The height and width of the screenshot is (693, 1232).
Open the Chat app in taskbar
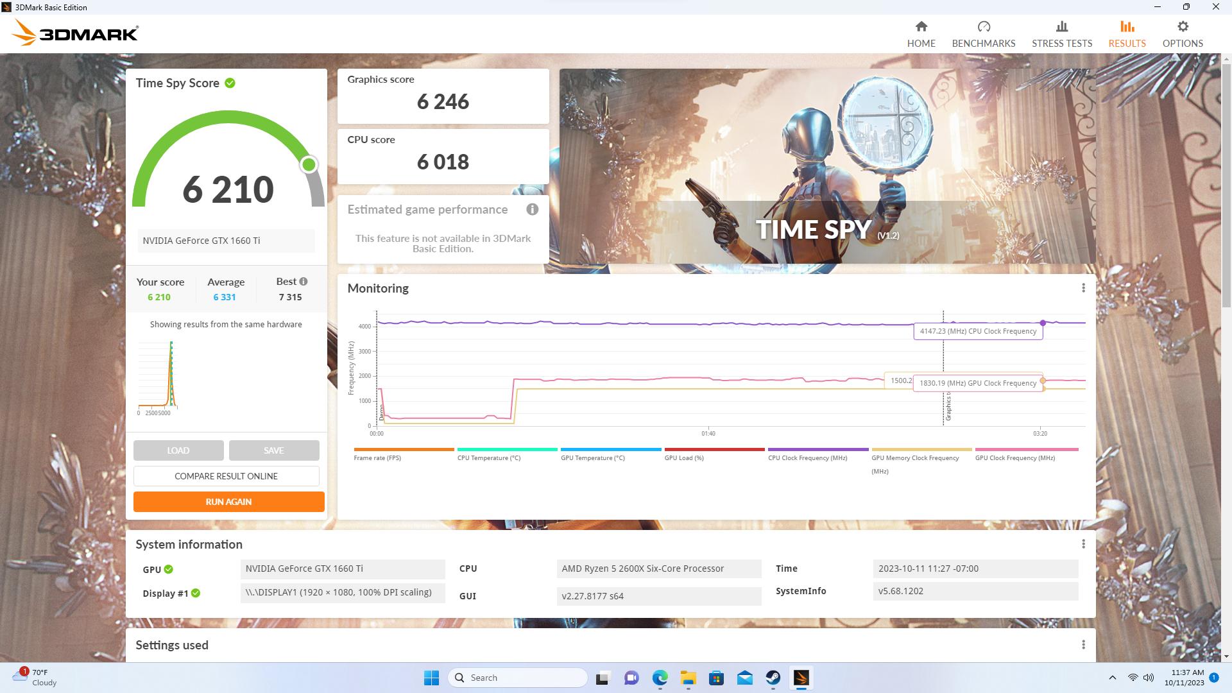(631, 678)
